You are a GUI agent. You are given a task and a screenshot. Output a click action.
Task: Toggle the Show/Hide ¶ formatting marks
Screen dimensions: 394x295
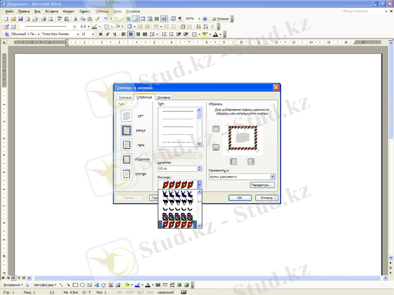[x=180, y=19]
